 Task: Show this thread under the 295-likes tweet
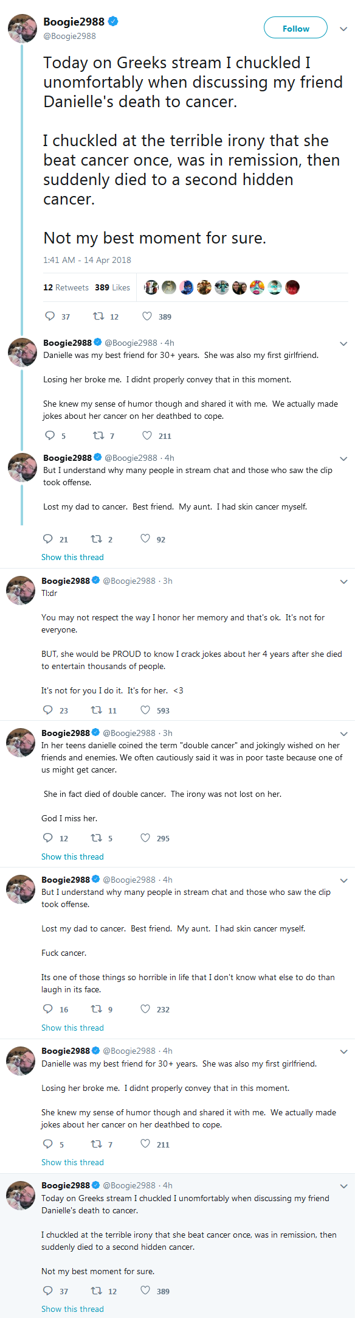click(72, 857)
